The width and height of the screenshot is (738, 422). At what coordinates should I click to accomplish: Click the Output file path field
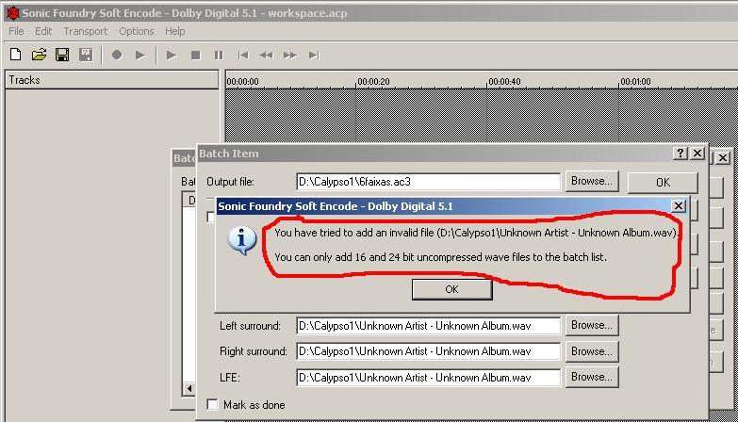pos(428,182)
